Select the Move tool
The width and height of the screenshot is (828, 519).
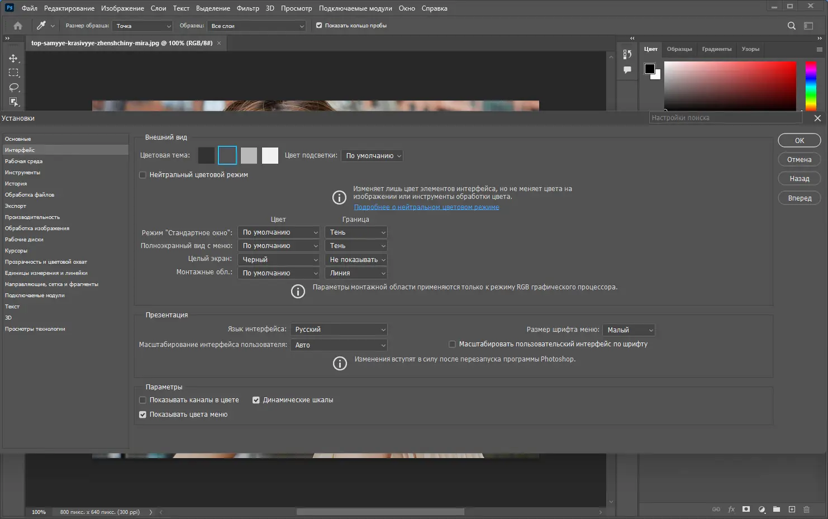[x=13, y=59]
